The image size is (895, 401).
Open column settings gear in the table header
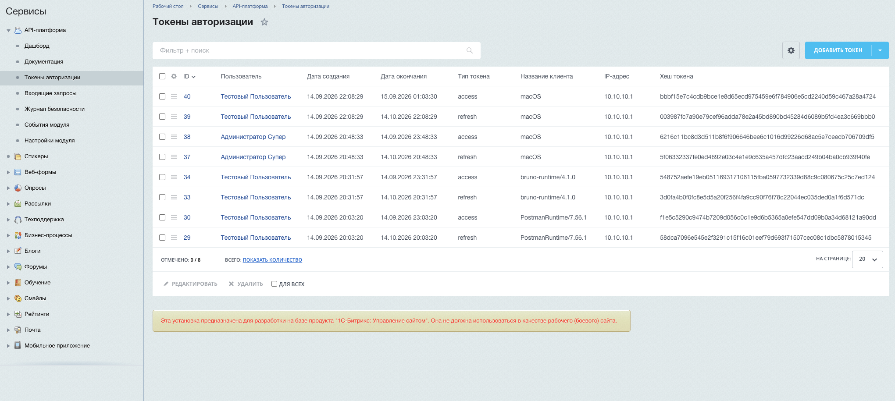174,76
